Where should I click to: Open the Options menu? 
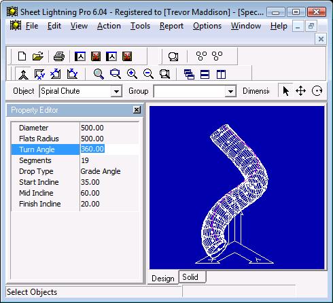pos(207,26)
